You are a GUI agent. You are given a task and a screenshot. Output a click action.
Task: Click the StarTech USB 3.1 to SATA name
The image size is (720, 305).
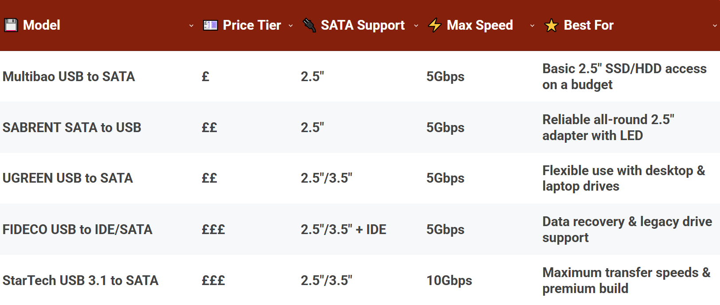80,280
